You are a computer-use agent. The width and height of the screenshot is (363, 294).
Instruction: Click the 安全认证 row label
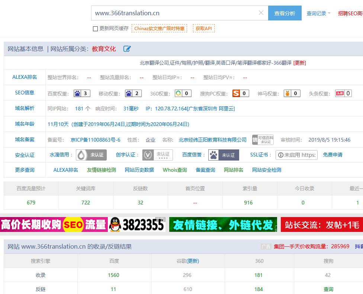click(25, 155)
